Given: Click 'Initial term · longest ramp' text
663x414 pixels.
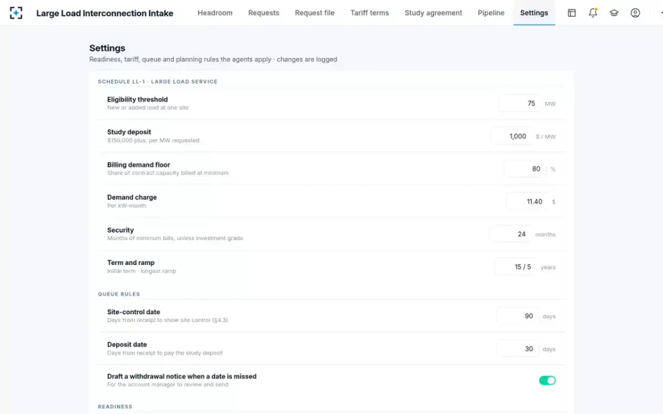Looking at the screenshot, I should [x=141, y=271].
